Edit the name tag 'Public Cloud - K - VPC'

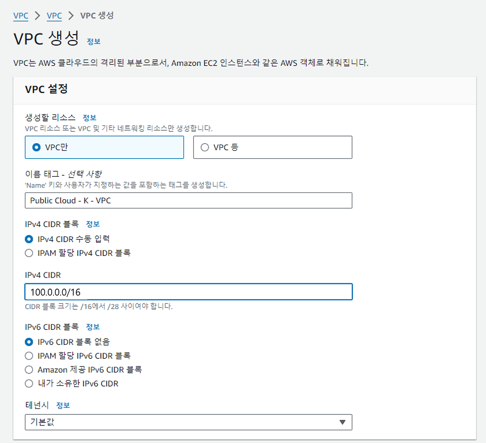tap(189, 201)
